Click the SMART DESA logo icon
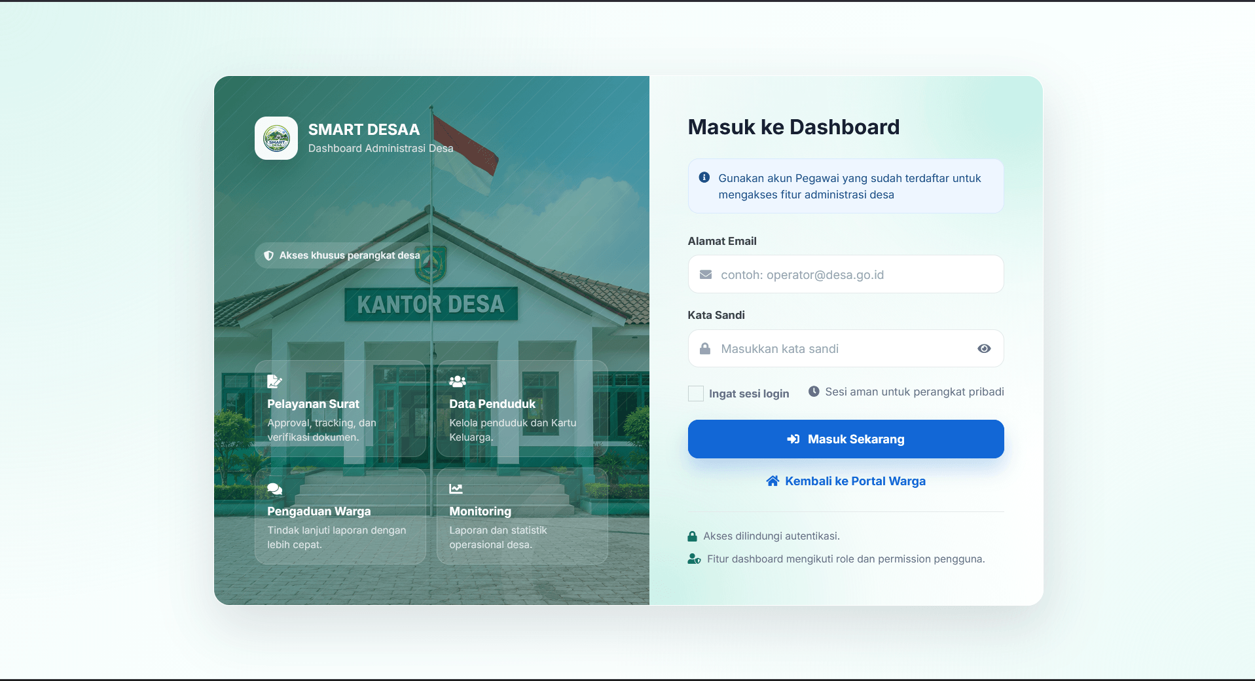 tap(276, 138)
